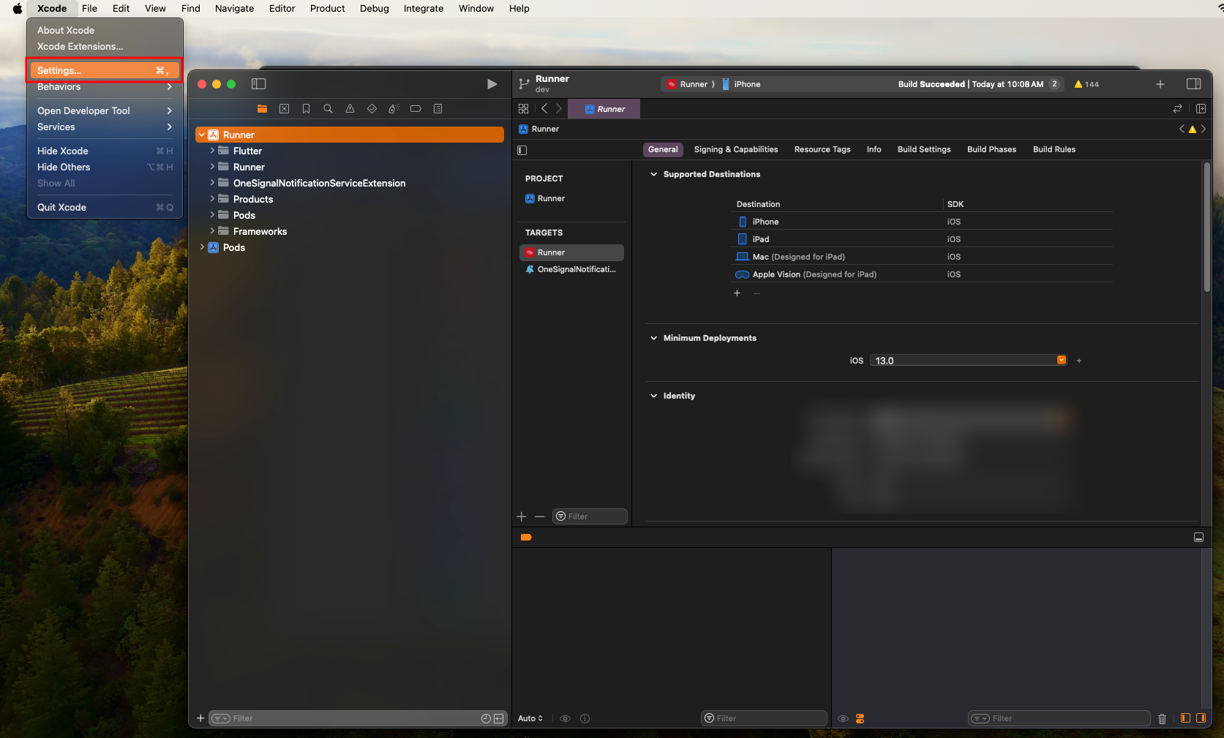The width and height of the screenshot is (1224, 738).
Task: Open the Debug navigator spray icon
Action: (x=394, y=108)
